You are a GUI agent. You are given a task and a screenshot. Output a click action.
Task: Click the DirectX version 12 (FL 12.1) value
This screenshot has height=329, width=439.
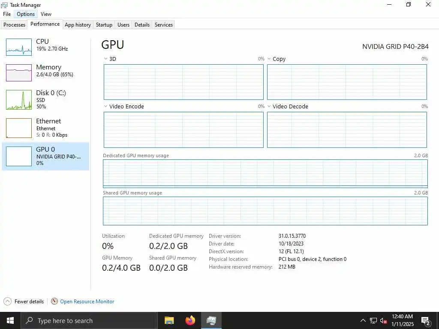tap(291, 251)
